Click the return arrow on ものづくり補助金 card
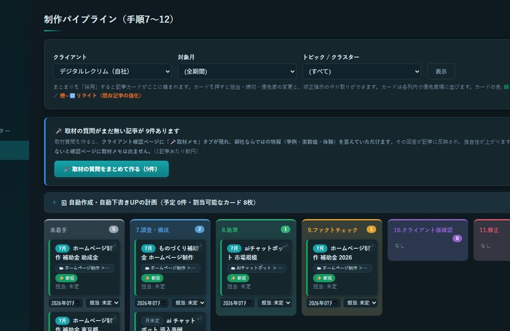 pos(200,246)
